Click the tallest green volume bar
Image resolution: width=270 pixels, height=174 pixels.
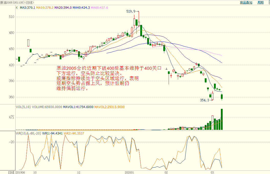[x=222, y=119]
